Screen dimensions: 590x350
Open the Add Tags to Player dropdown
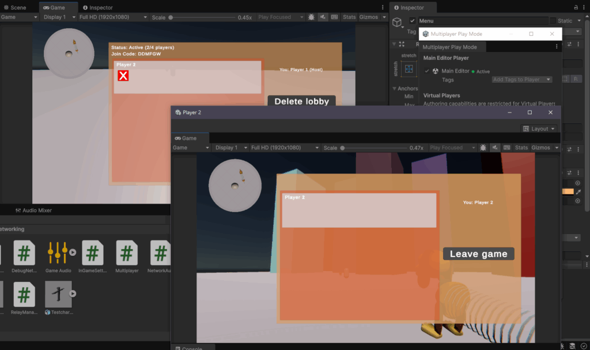522,80
